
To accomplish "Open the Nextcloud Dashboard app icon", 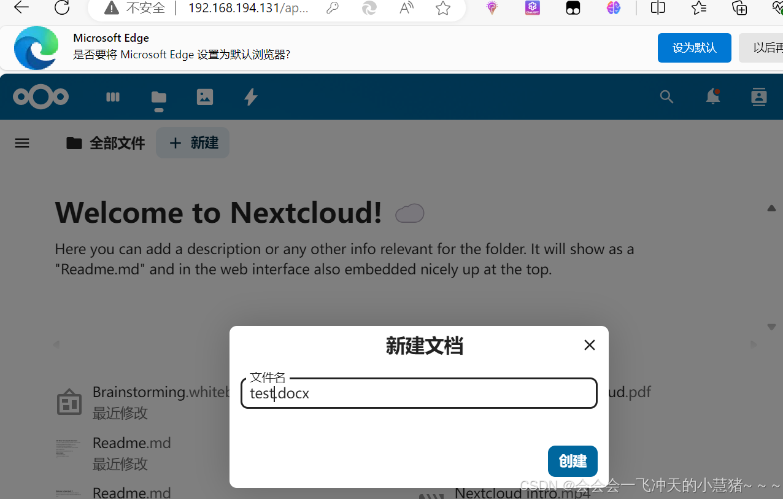I will 113,97.
